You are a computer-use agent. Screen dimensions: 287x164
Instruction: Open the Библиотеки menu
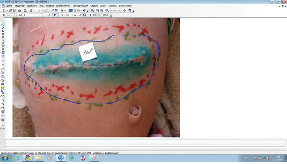coord(125,6)
